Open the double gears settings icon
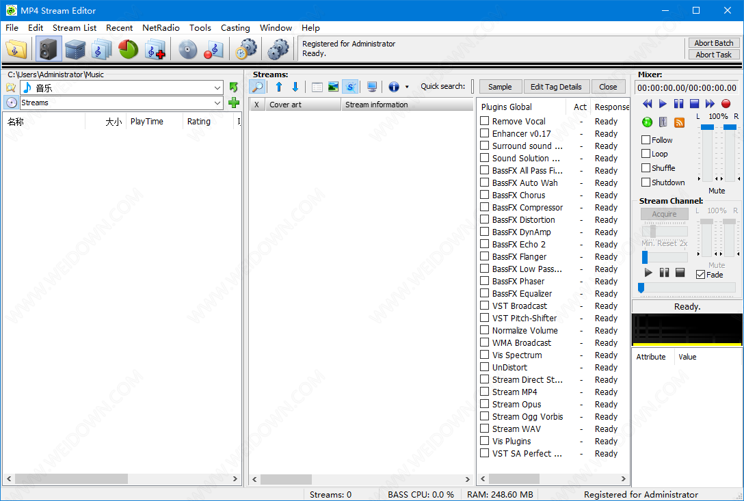Viewport: 744px width, 501px height. tap(278, 49)
